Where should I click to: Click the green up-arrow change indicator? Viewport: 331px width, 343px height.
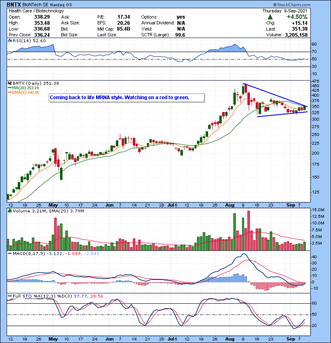270,17
